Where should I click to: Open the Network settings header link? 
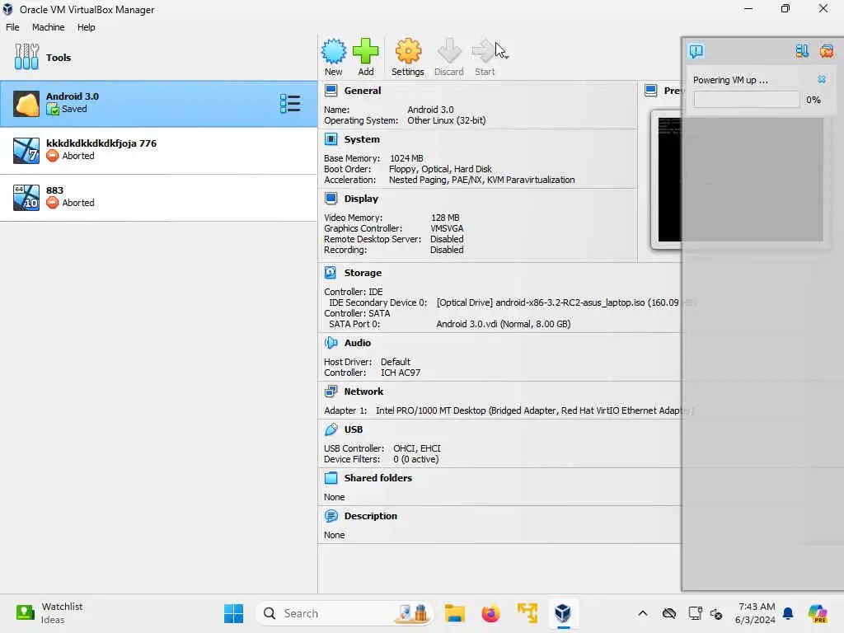point(363,392)
